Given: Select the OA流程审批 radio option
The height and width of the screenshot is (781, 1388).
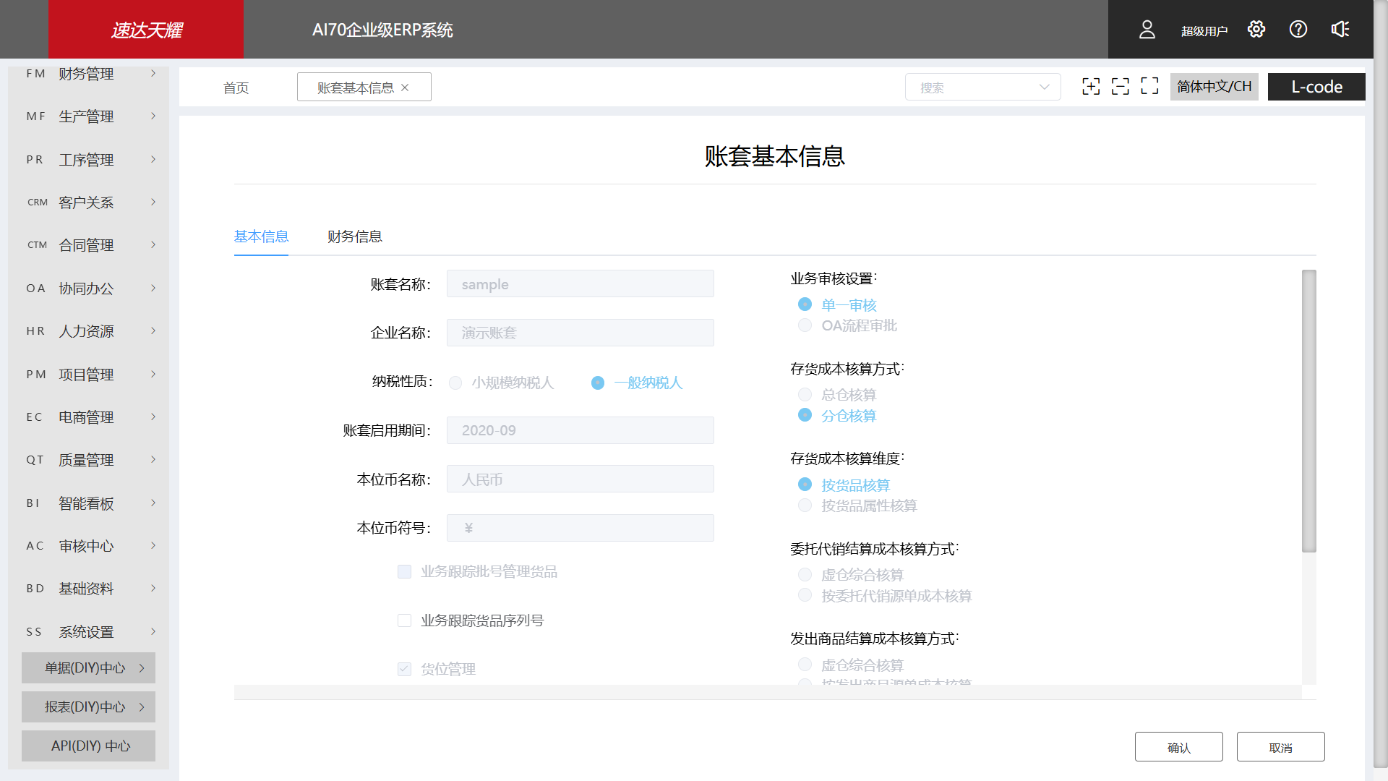Looking at the screenshot, I should pyautogui.click(x=805, y=325).
